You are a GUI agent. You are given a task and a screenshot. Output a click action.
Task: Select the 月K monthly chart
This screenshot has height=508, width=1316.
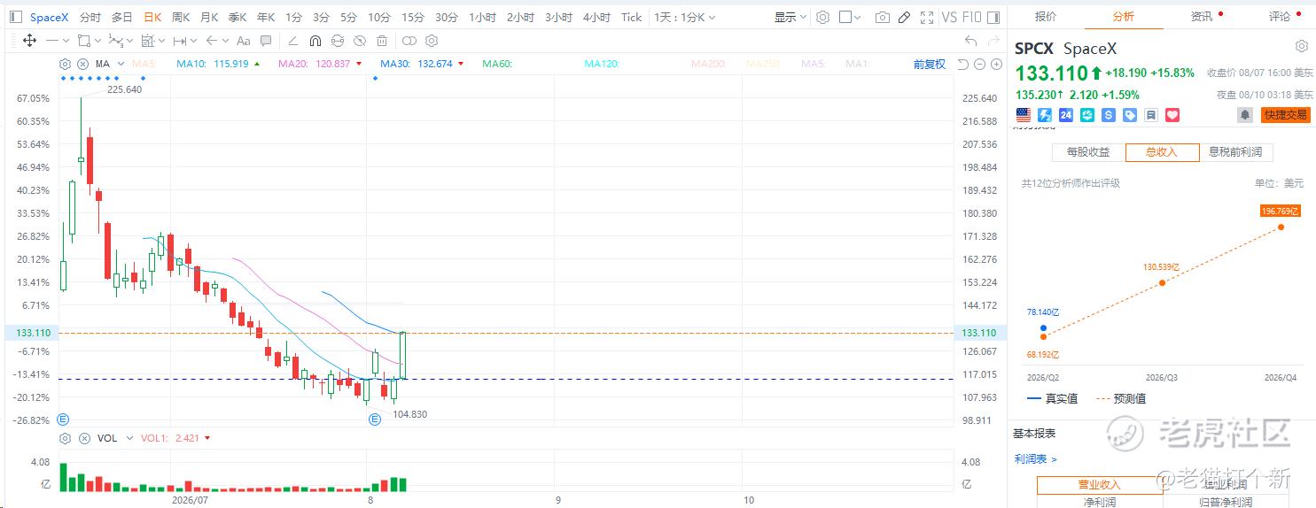[x=209, y=17]
